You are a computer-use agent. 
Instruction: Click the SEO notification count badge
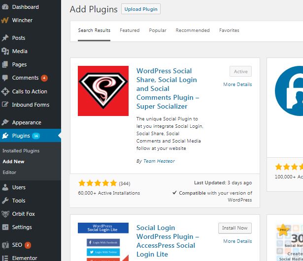(28, 245)
